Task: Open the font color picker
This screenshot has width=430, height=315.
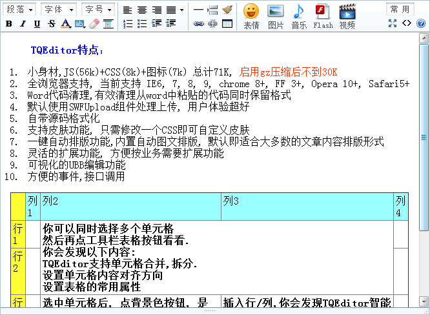Action: (66, 24)
